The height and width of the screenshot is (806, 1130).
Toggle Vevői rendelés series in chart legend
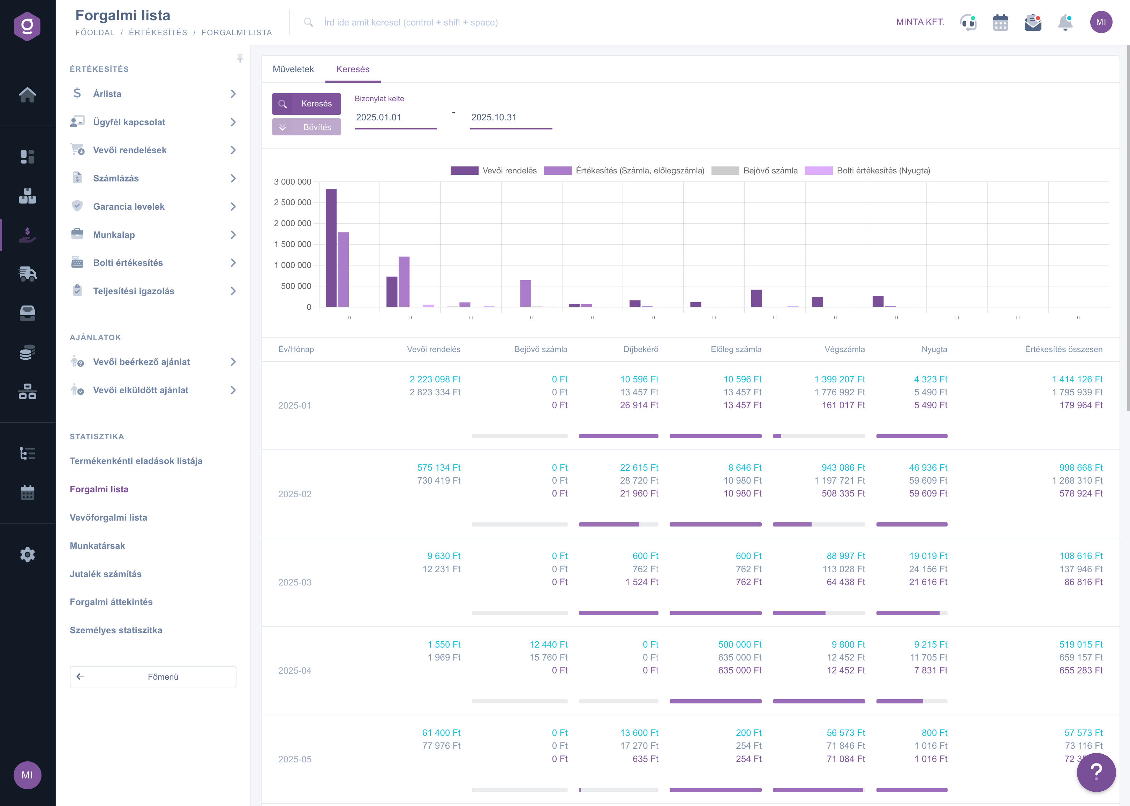(x=493, y=171)
